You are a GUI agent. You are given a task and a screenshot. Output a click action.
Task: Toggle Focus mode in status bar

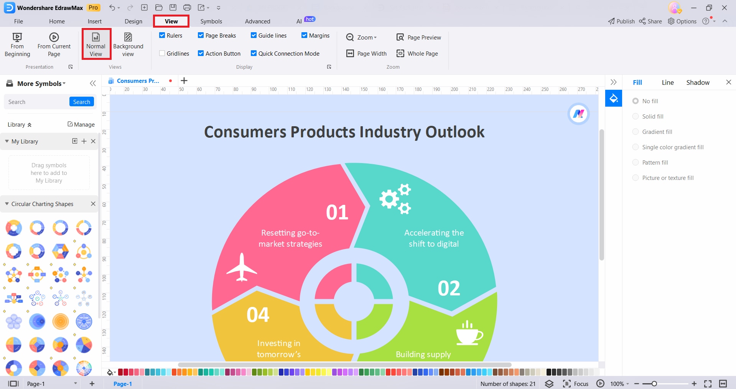575,384
